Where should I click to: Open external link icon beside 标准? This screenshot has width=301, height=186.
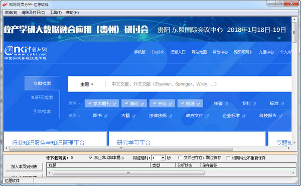click(282, 104)
